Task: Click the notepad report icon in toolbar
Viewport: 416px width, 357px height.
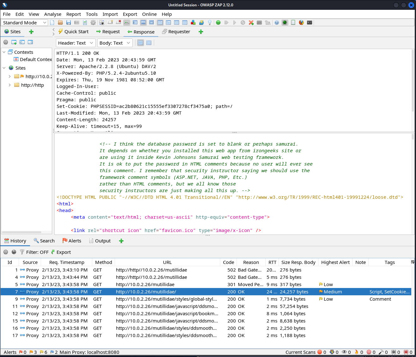Action: tap(293, 22)
